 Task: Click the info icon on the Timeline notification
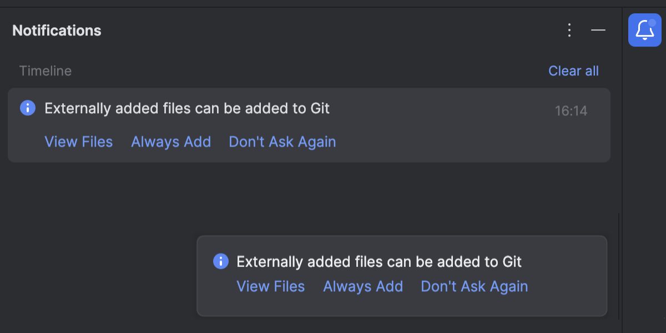(27, 108)
